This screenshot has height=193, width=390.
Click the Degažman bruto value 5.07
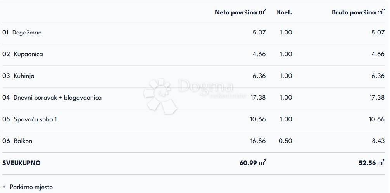(x=378, y=33)
